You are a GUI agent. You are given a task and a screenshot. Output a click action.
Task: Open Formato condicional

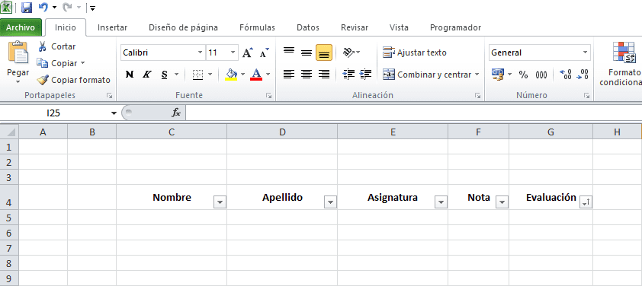tap(623, 63)
